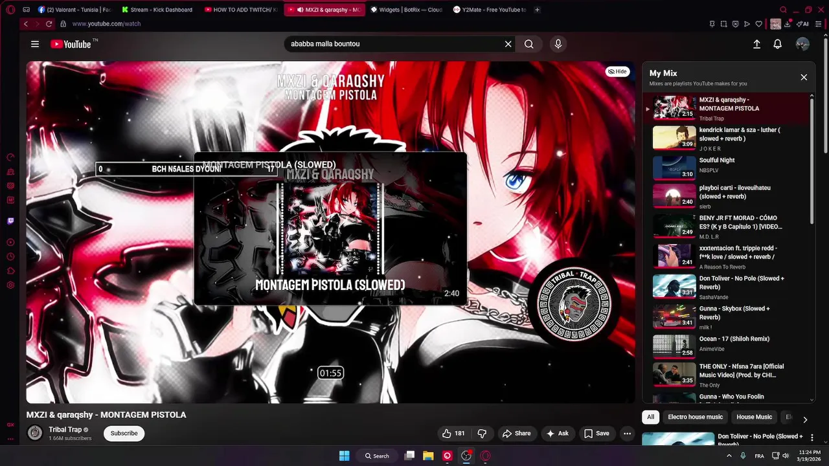
Task: Reload the current page
Action: [49, 24]
